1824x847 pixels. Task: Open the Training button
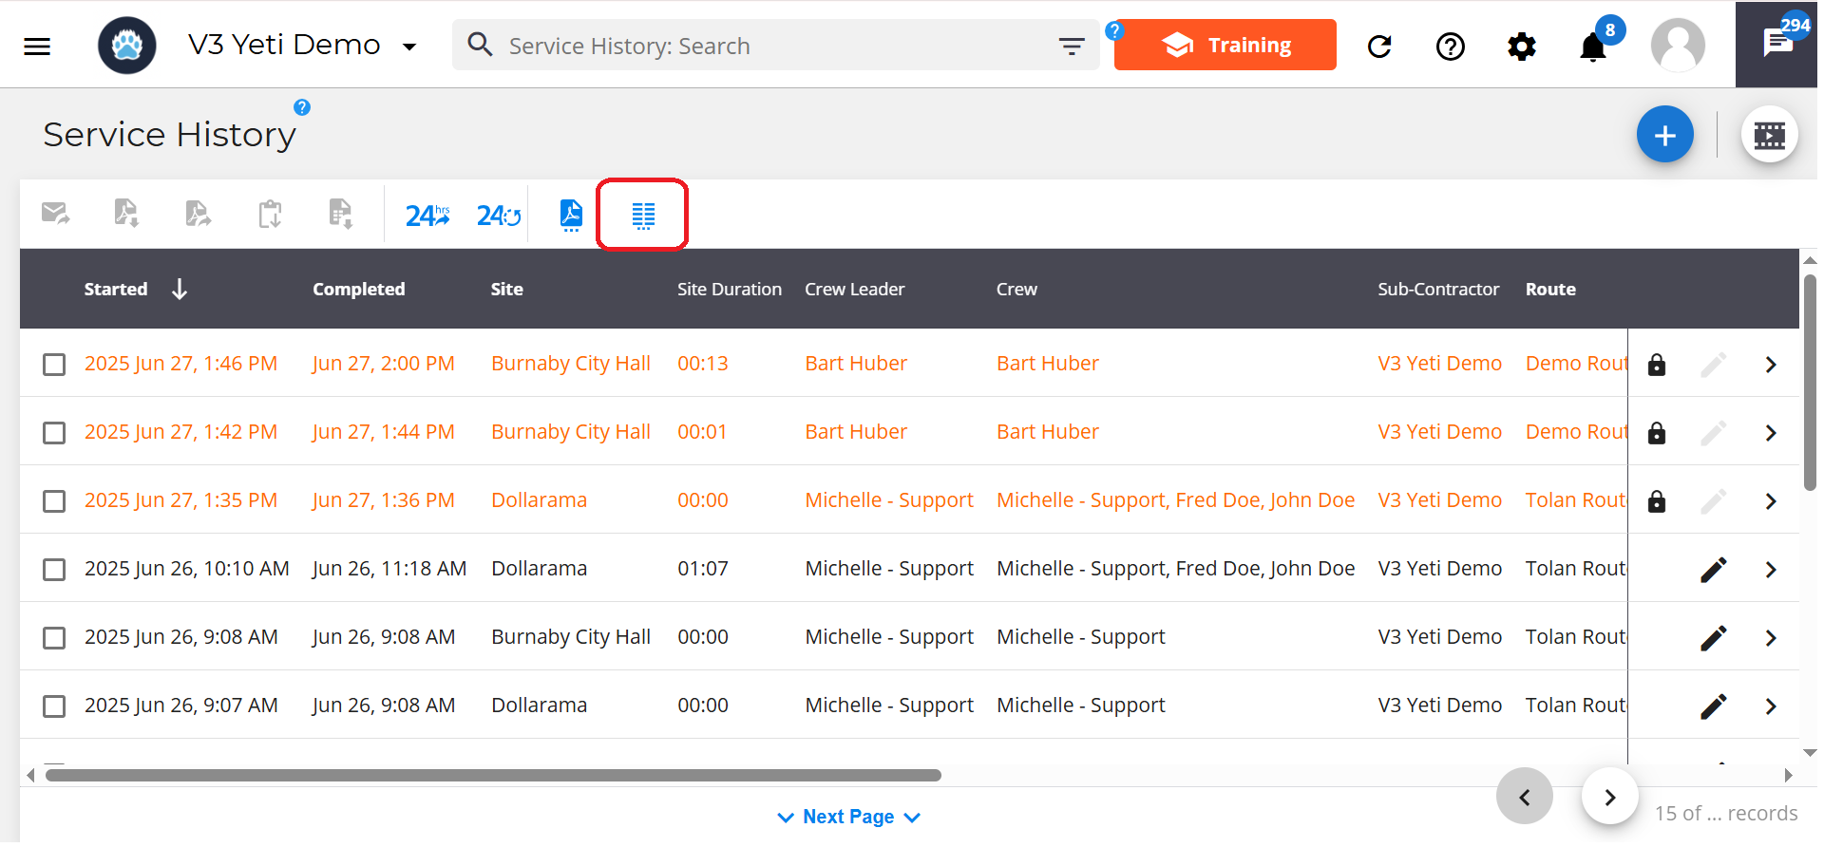(x=1225, y=45)
